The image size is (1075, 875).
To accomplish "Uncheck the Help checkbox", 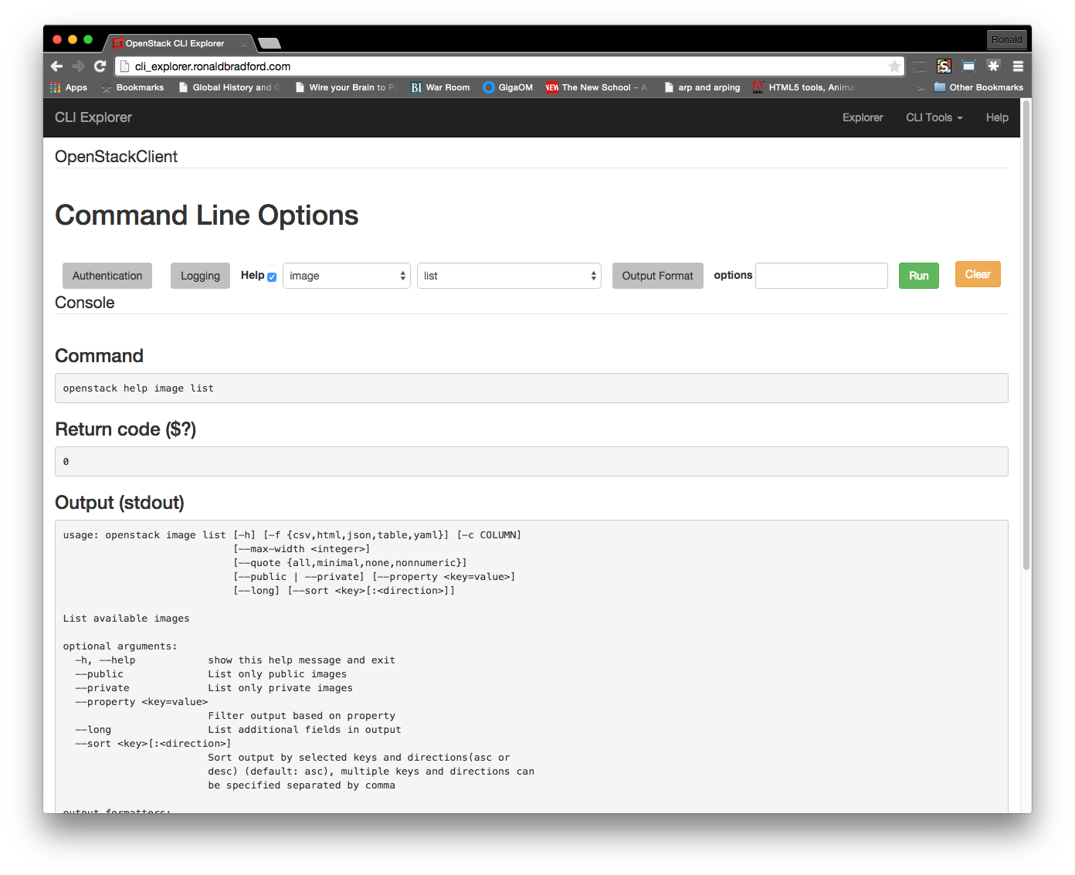I will click(272, 277).
